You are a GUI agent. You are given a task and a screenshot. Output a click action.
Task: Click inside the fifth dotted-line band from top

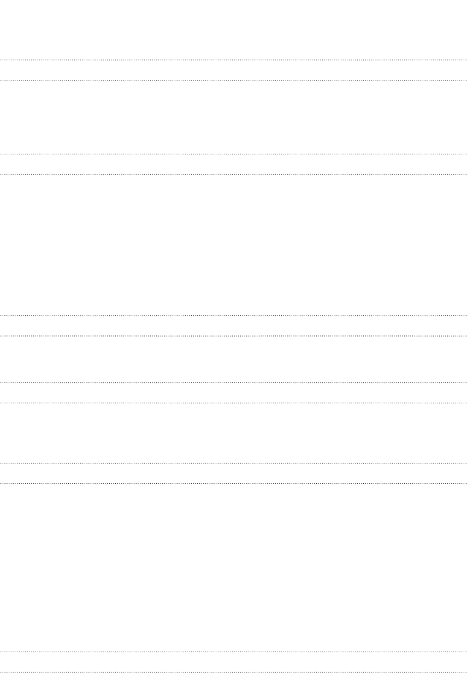[233, 473]
